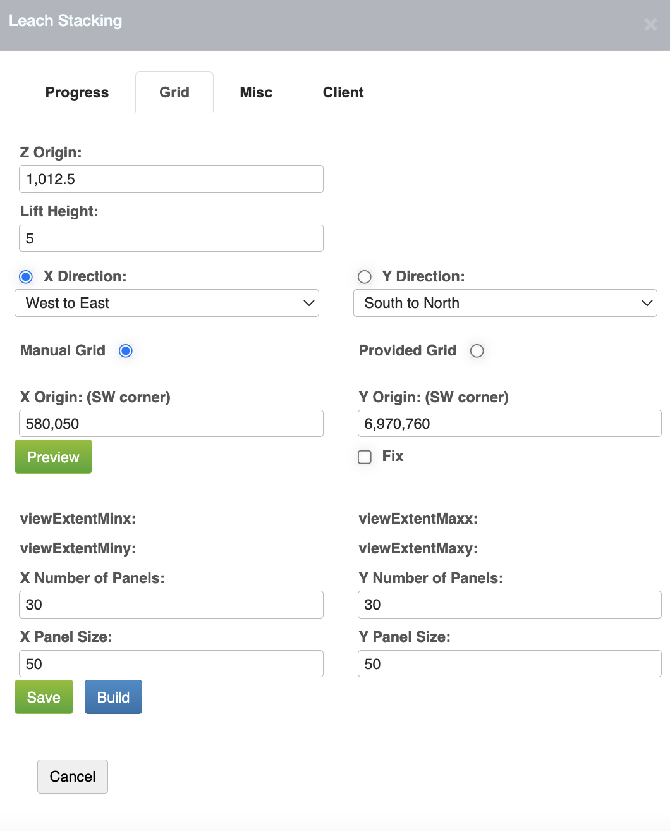This screenshot has width=670, height=831.
Task: Close the Leach Stacking dialog
Action: (650, 25)
